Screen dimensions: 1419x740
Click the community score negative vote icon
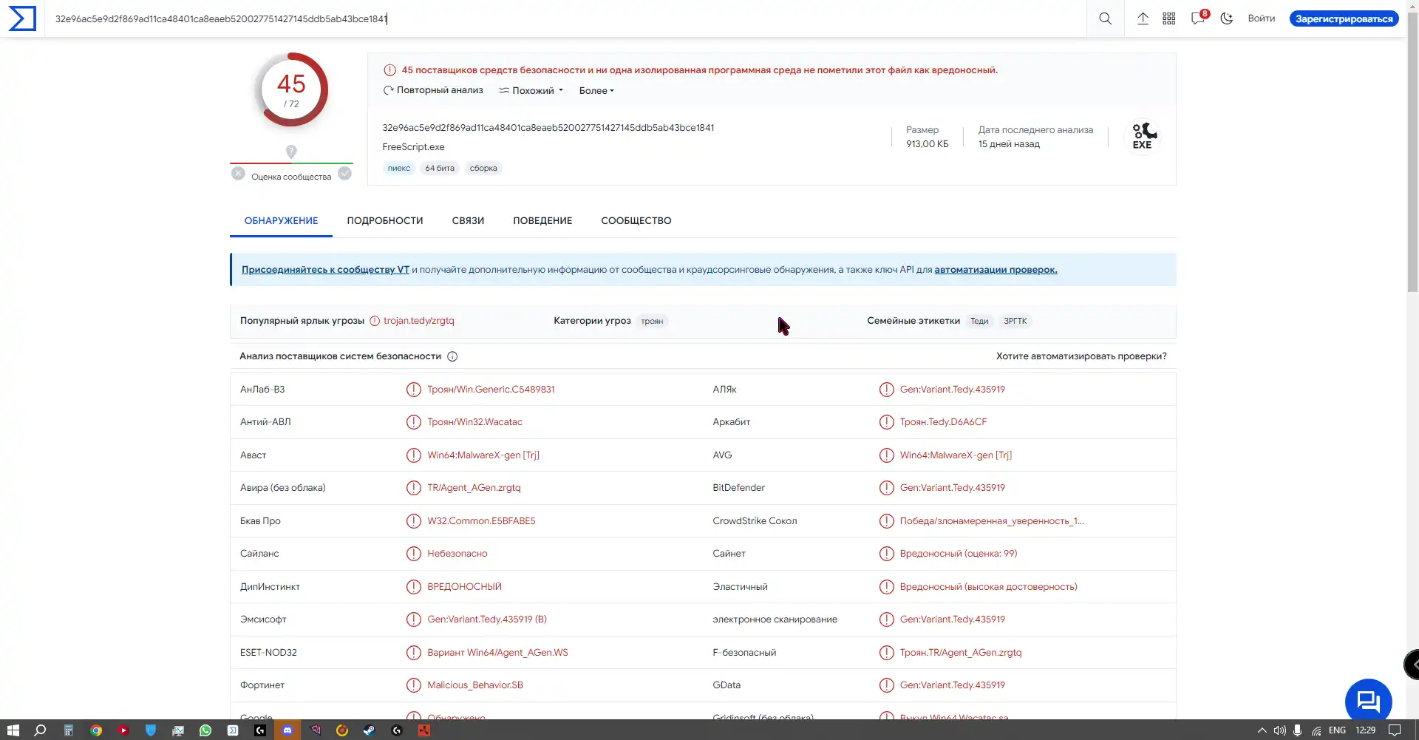tap(238, 174)
